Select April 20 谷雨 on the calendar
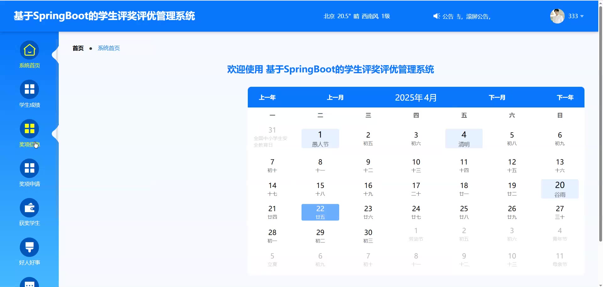The width and height of the screenshot is (603, 287). [x=560, y=189]
